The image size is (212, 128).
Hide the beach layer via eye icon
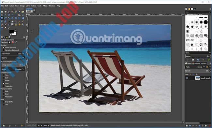tap(187, 78)
